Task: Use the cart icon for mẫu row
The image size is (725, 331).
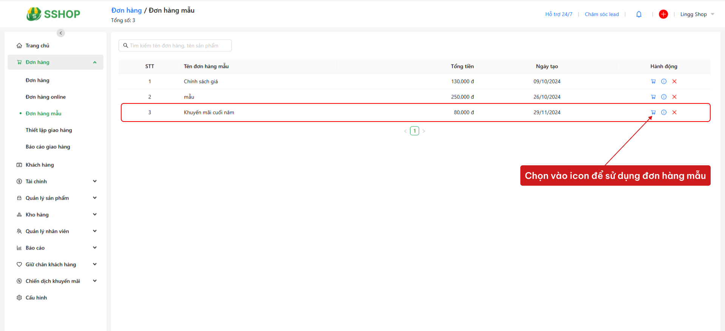Action: [653, 97]
